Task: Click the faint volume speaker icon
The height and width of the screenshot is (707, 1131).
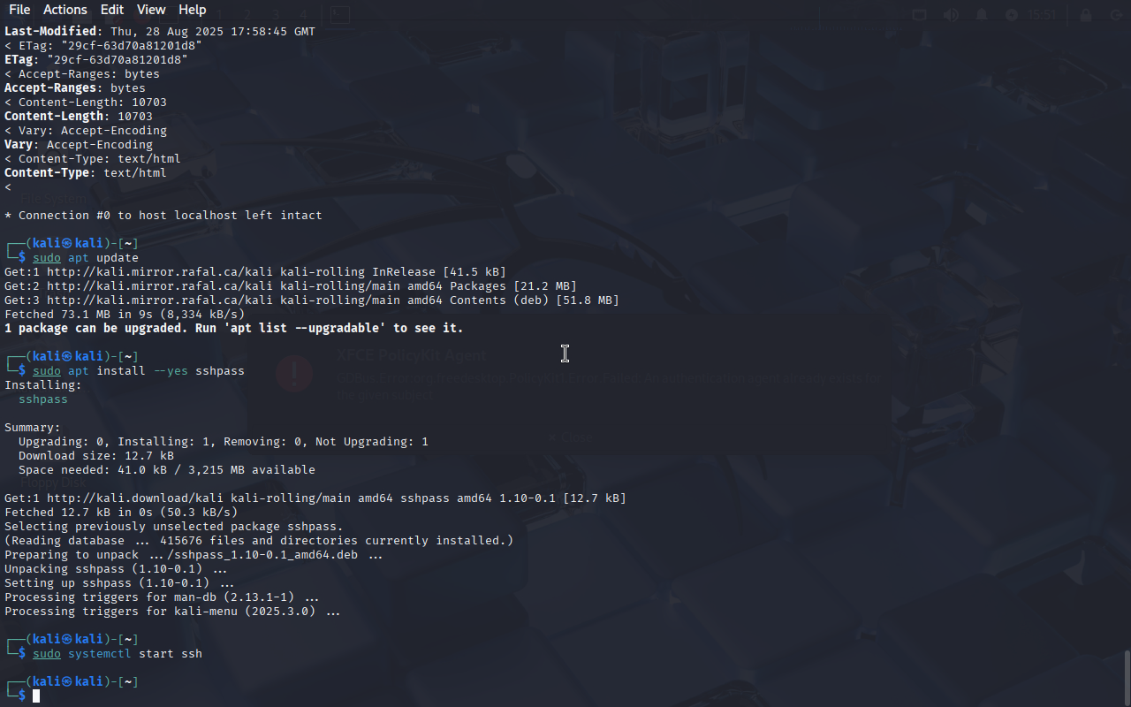Action: click(x=951, y=15)
